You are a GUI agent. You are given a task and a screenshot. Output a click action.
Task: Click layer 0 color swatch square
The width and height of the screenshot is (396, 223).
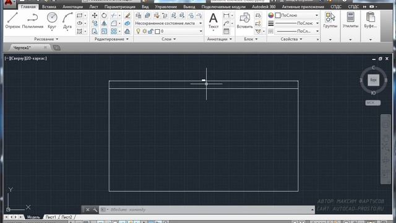tap(157, 32)
